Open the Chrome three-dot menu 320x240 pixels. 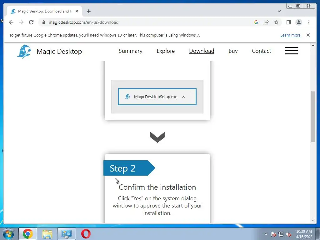pos(309,22)
